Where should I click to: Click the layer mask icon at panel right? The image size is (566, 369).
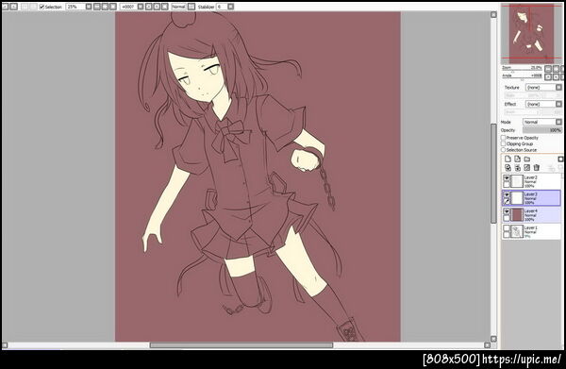(x=560, y=159)
